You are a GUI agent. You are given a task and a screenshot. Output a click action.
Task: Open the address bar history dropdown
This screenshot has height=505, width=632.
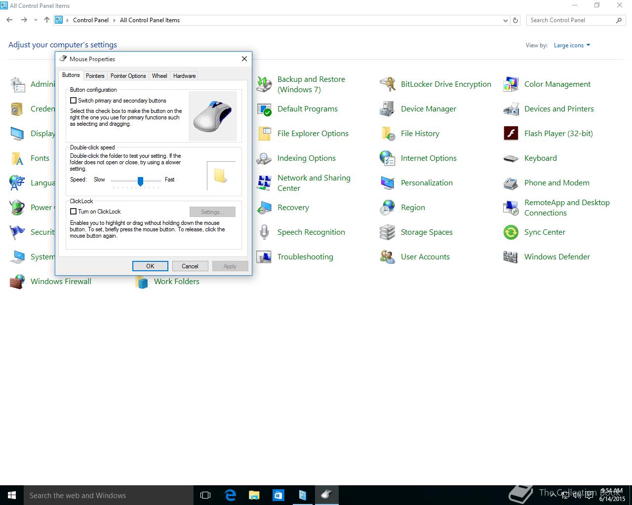[x=505, y=21]
